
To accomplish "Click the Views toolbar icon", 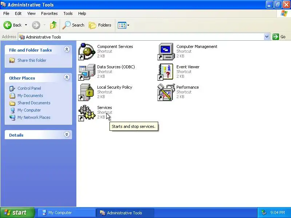I will click(122, 25).
